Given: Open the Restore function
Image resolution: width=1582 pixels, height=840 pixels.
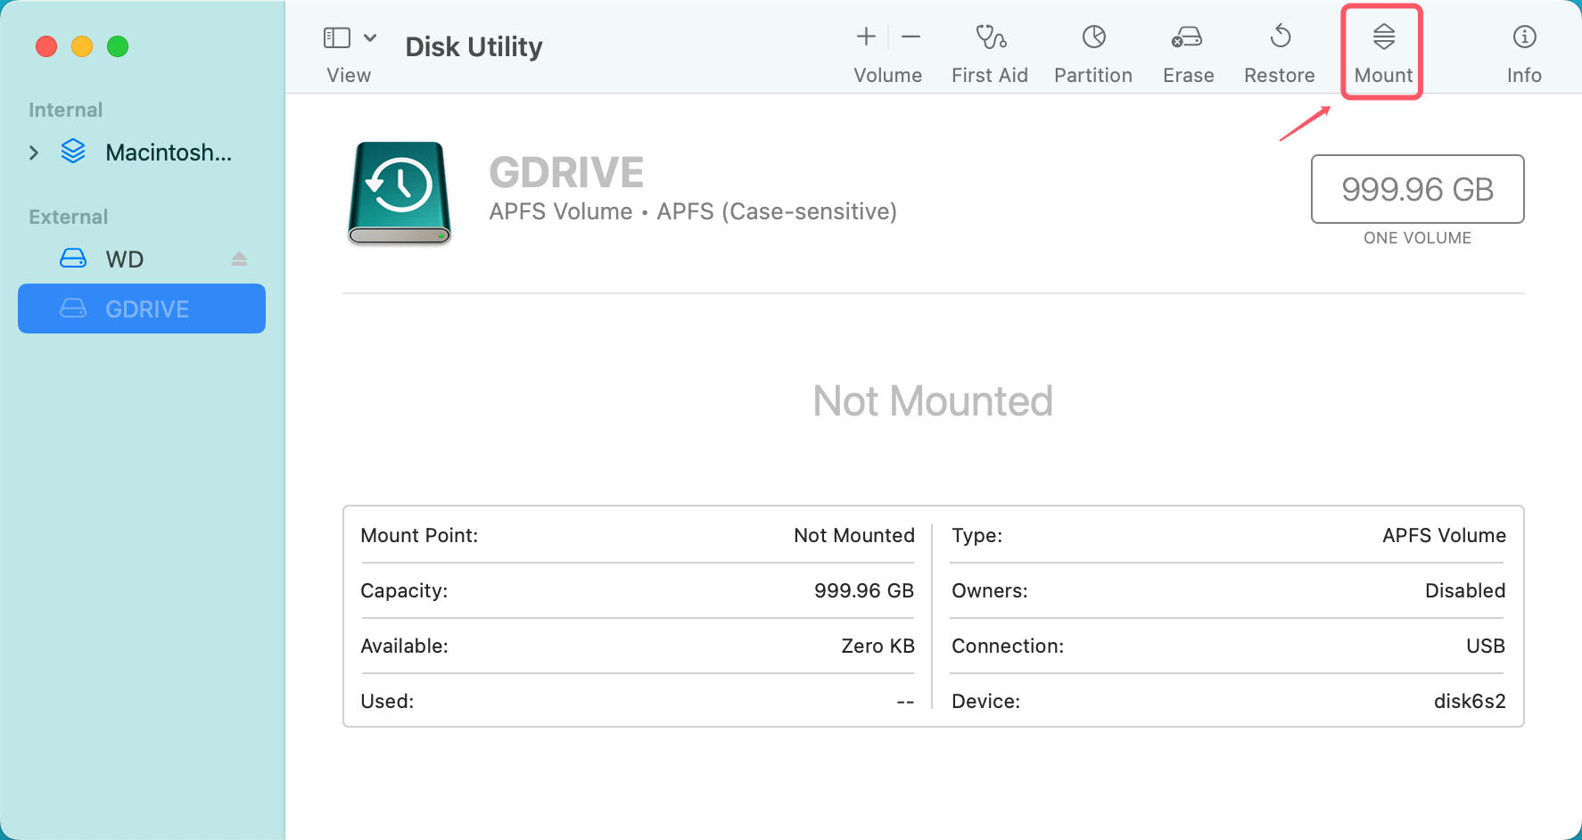Looking at the screenshot, I should (x=1279, y=49).
